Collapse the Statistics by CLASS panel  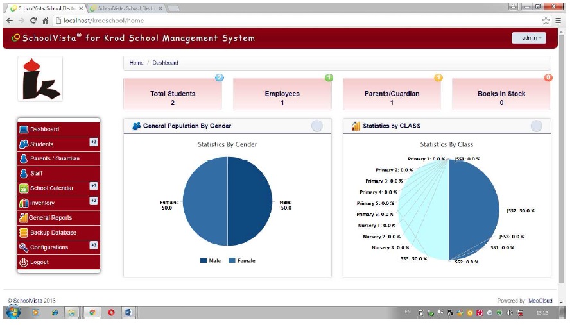pos(536,126)
